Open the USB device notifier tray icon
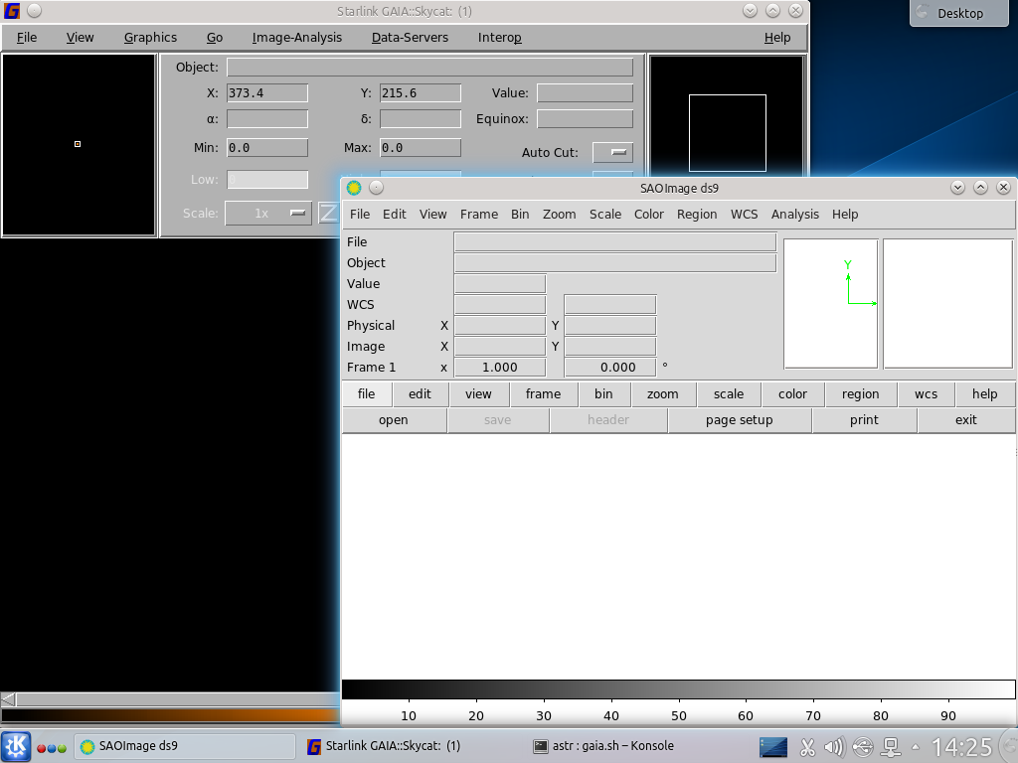Image resolution: width=1018 pixels, height=763 pixels. [x=863, y=747]
